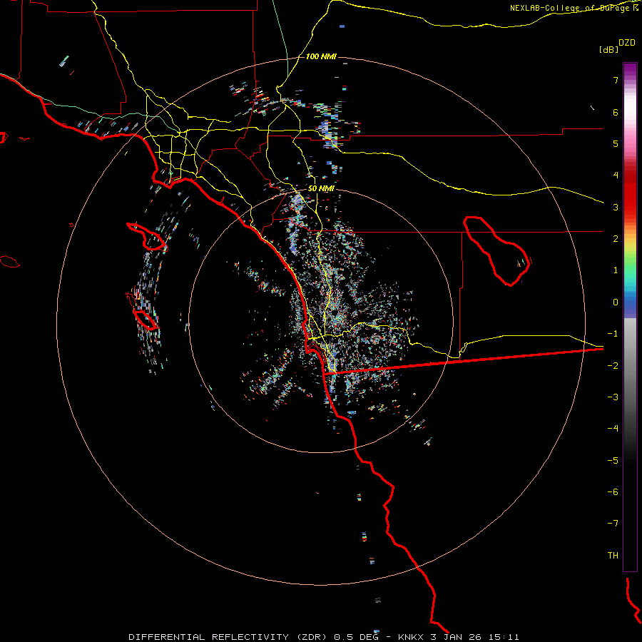Click the -6 value on the scale
Screen dimensions: 642x642
613,492
